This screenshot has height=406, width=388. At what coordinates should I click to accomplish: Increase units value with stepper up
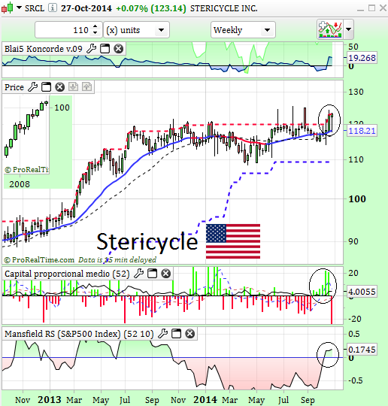[95, 26]
